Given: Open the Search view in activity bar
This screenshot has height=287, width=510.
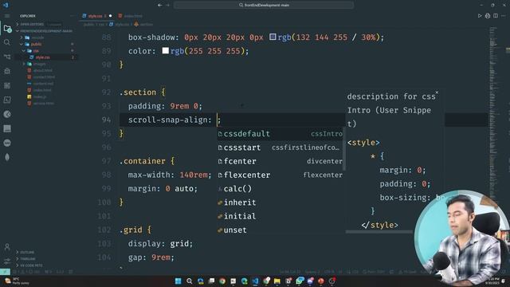Looking at the screenshot, I should tap(7, 42).
